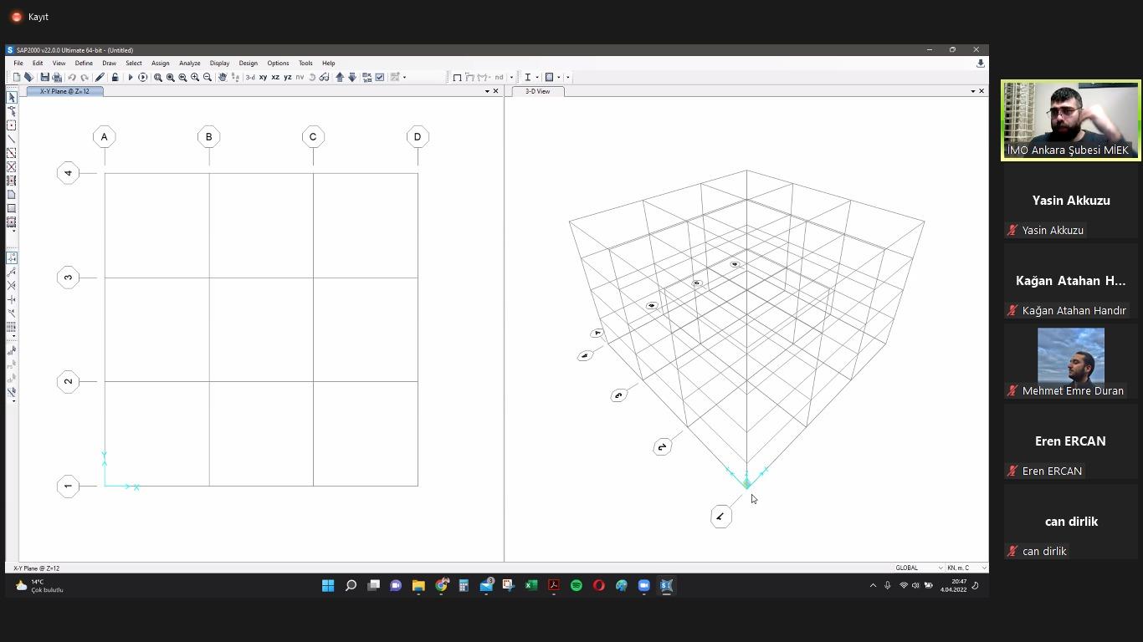Select the Draw Frame line tool
The height and width of the screenshot is (642, 1143).
coord(12,139)
